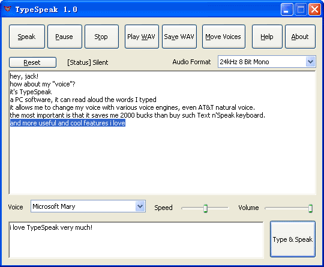Click the TypeSpeak app icon in title bar
This screenshot has height=267, width=324.
(x=8, y=9)
